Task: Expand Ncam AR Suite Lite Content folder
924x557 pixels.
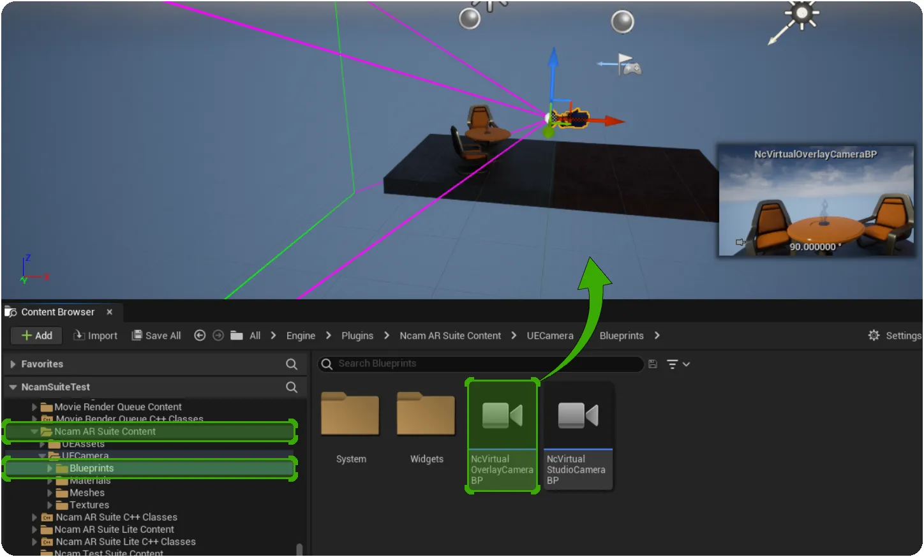Action: pos(34,530)
